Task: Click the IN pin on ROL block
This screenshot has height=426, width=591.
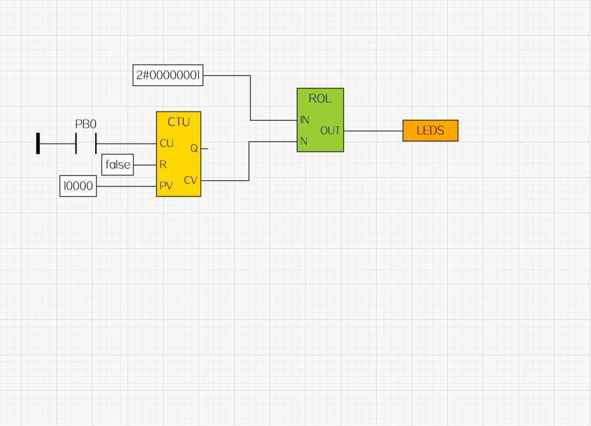Action: pos(305,120)
